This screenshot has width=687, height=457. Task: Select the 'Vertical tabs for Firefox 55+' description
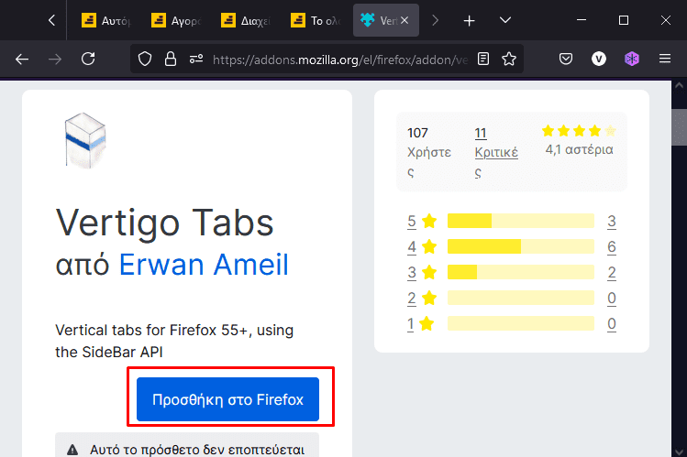pos(174,341)
